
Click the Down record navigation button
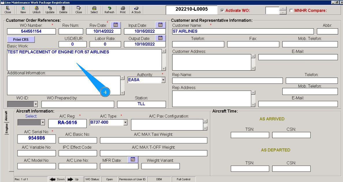[57, 179]
